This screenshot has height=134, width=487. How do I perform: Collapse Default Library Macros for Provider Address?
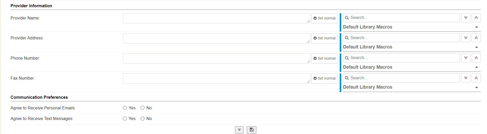476,47
